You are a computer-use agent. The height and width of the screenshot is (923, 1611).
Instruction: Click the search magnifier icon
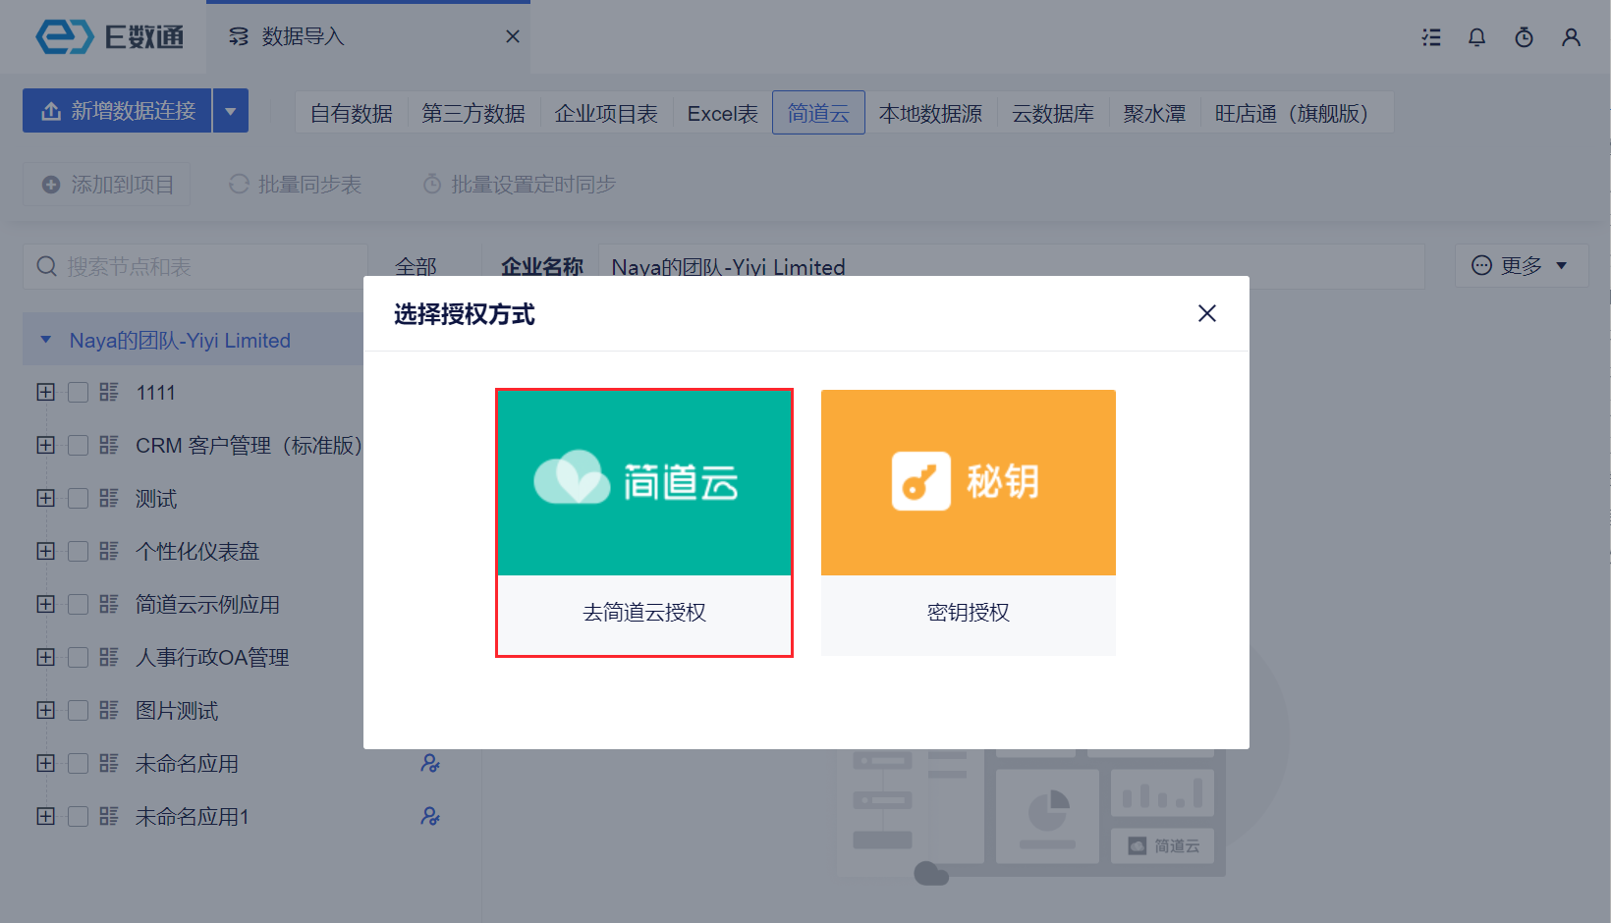click(46, 266)
